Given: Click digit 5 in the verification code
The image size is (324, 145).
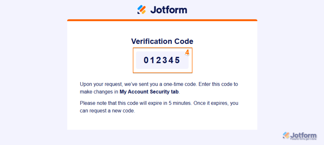Looking at the screenshot, I should (177, 60).
